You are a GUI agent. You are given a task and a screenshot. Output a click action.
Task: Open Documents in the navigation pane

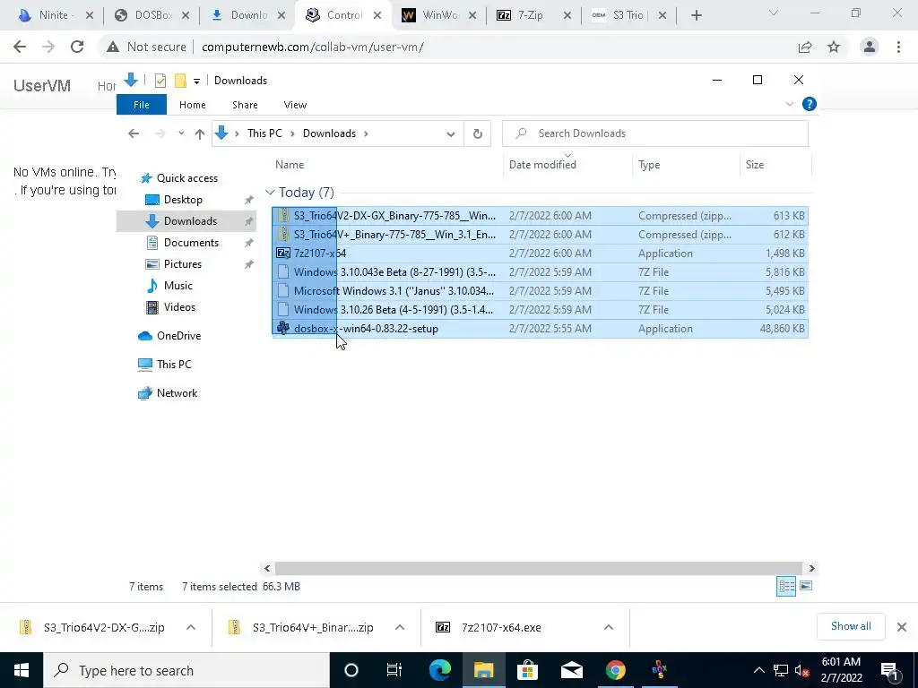191,242
